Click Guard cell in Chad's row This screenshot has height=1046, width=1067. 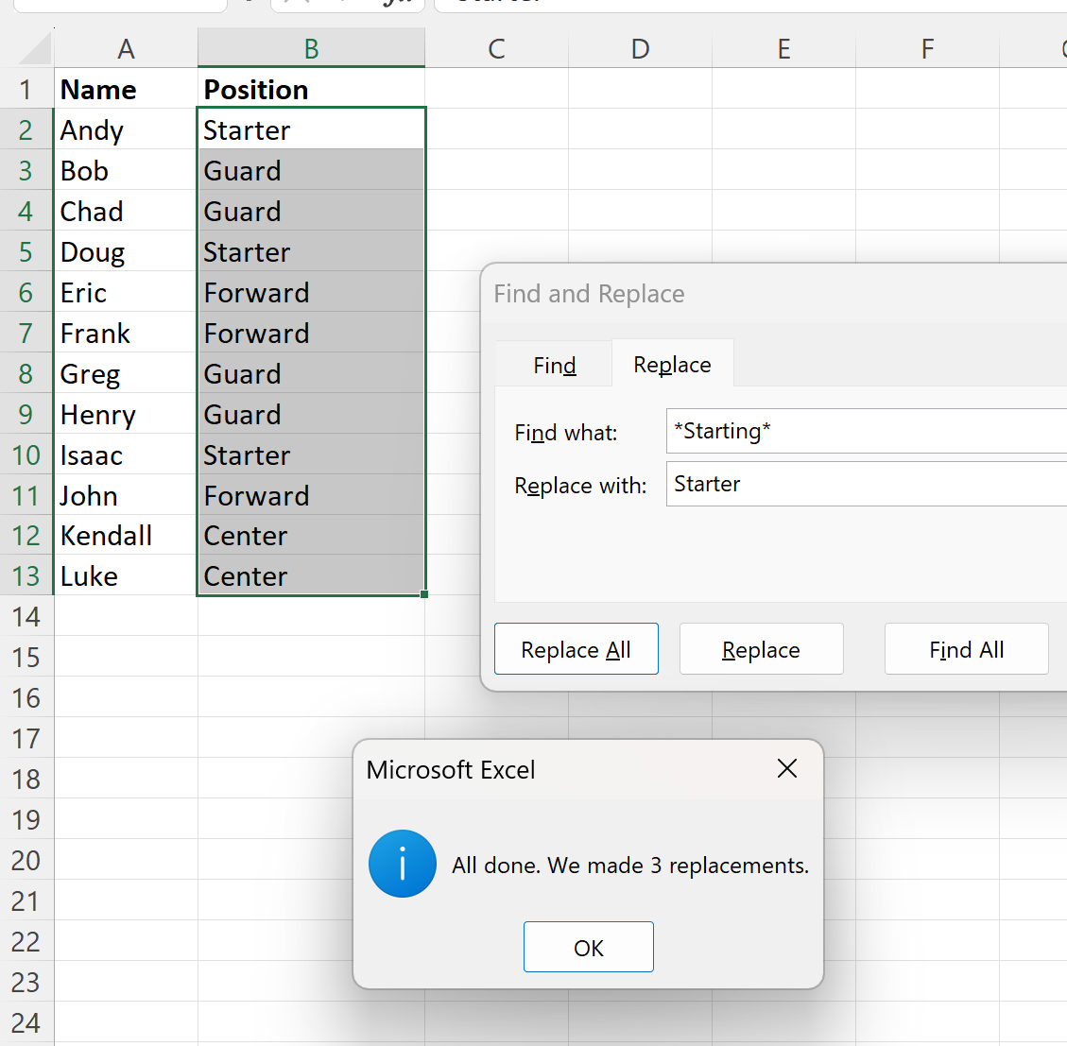click(x=311, y=211)
